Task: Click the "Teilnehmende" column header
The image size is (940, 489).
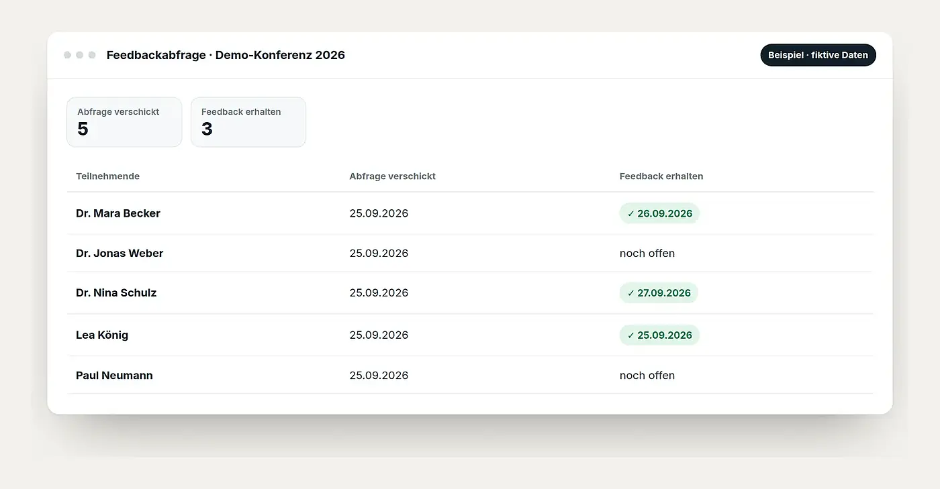Action: (x=107, y=176)
